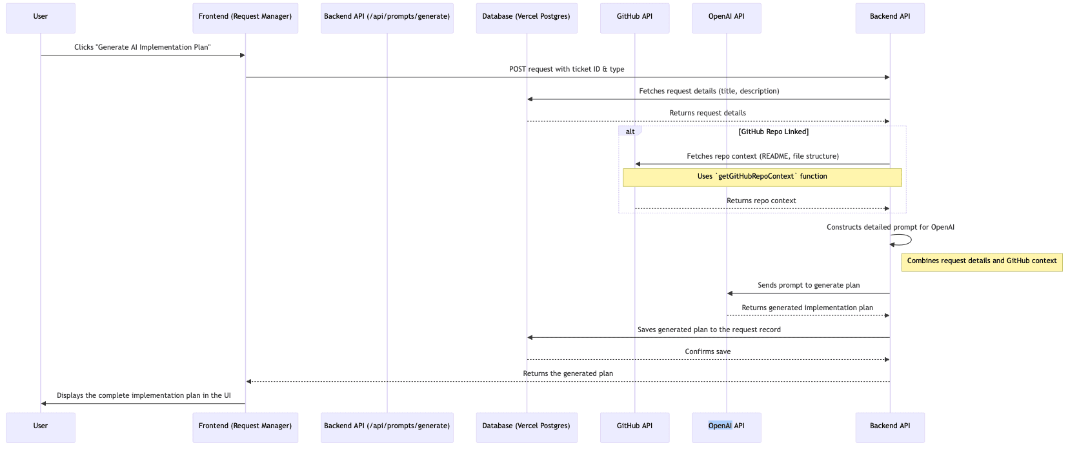The height and width of the screenshot is (454, 1079).
Task: Click the bottom Database (Vercel Postgres) box
Action: (x=527, y=427)
